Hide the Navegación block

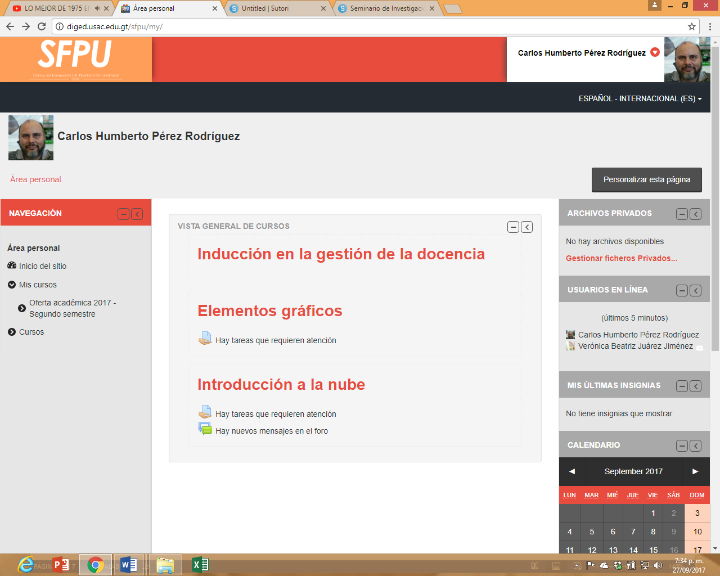(124, 214)
